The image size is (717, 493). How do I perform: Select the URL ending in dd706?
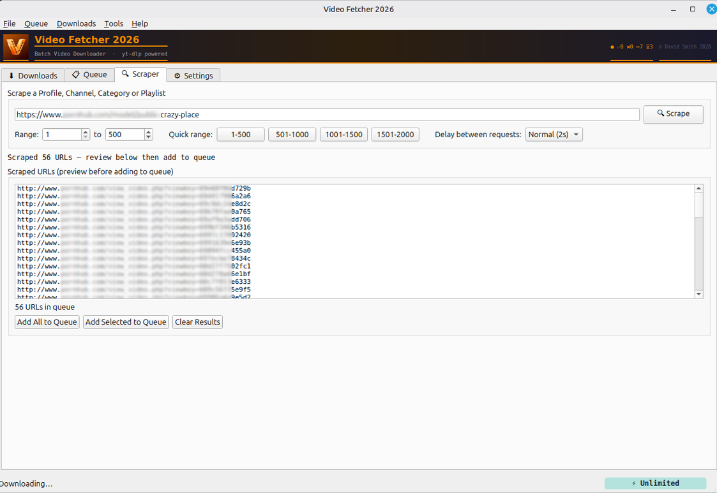(134, 219)
